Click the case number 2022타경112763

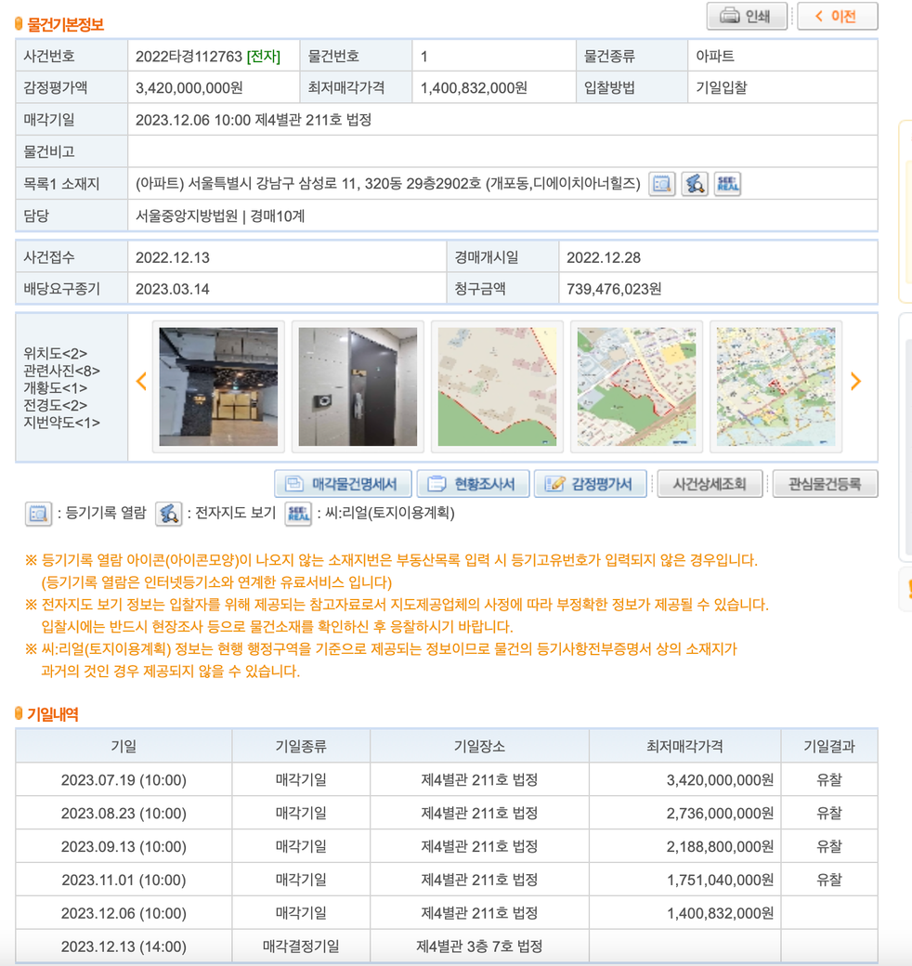(x=189, y=57)
